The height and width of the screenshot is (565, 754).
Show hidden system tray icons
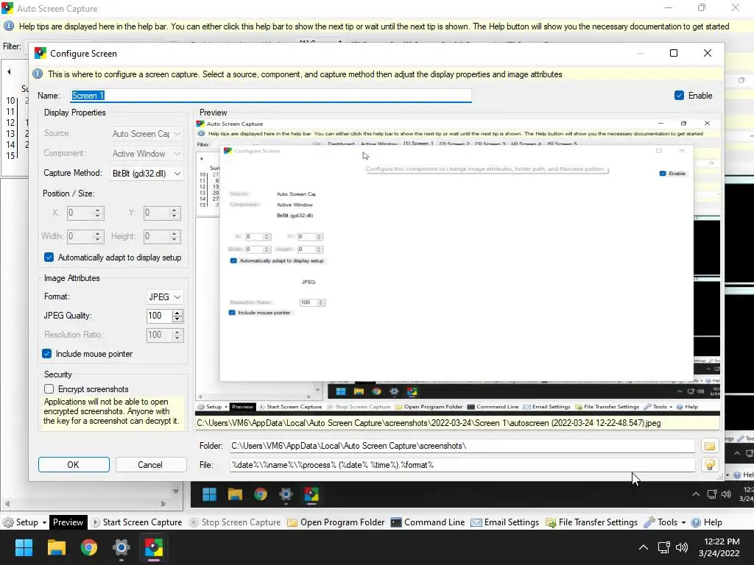[x=643, y=547]
